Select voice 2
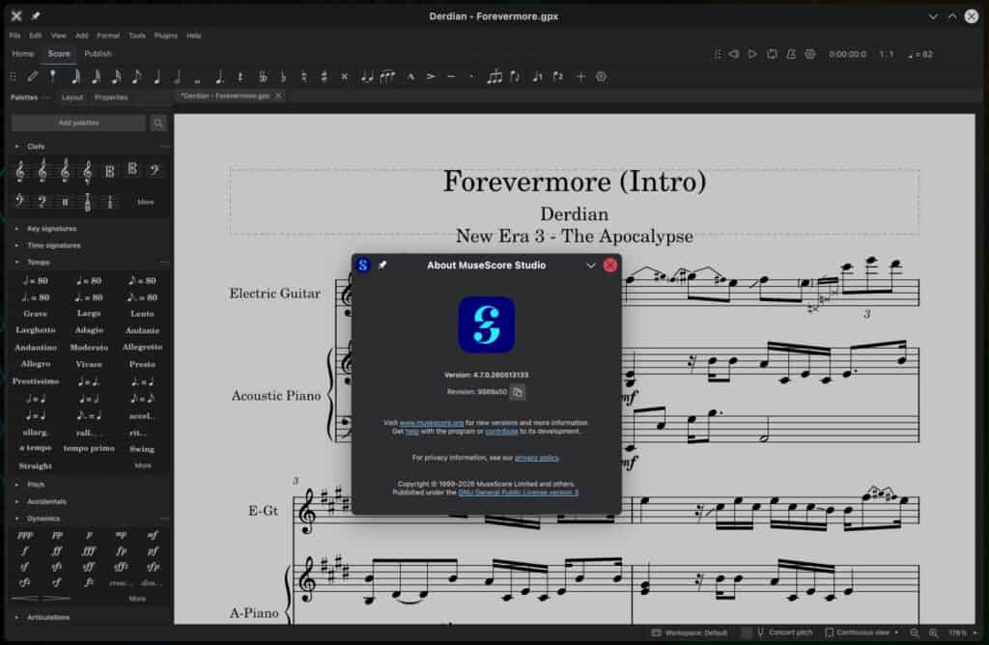 pyautogui.click(x=557, y=77)
